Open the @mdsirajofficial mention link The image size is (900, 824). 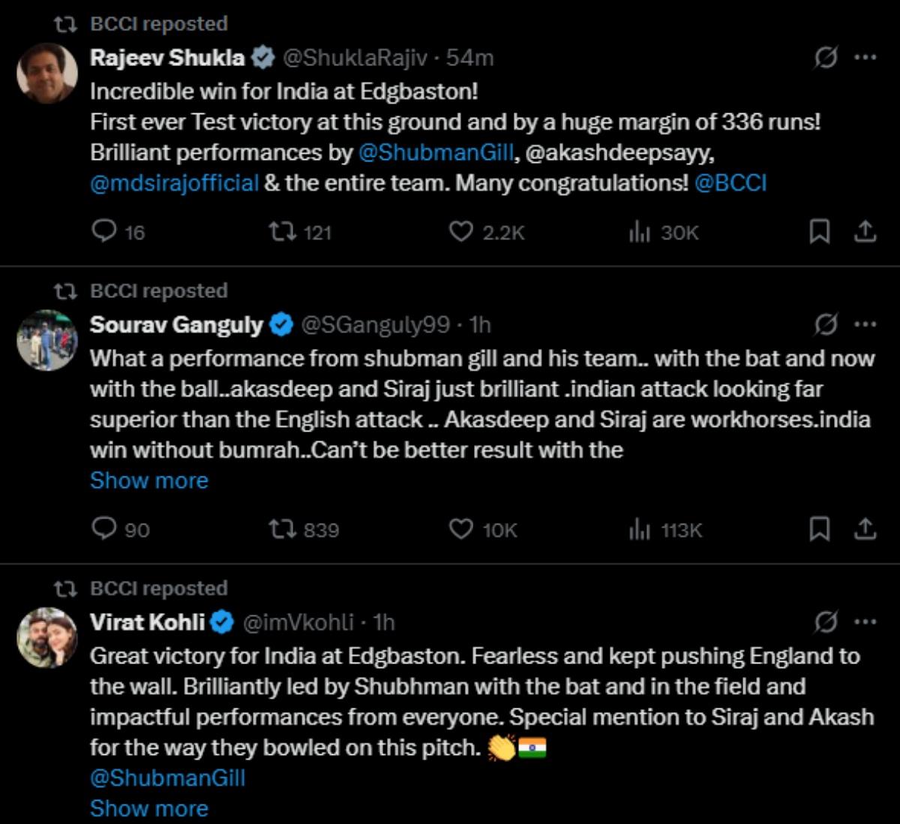click(172, 181)
